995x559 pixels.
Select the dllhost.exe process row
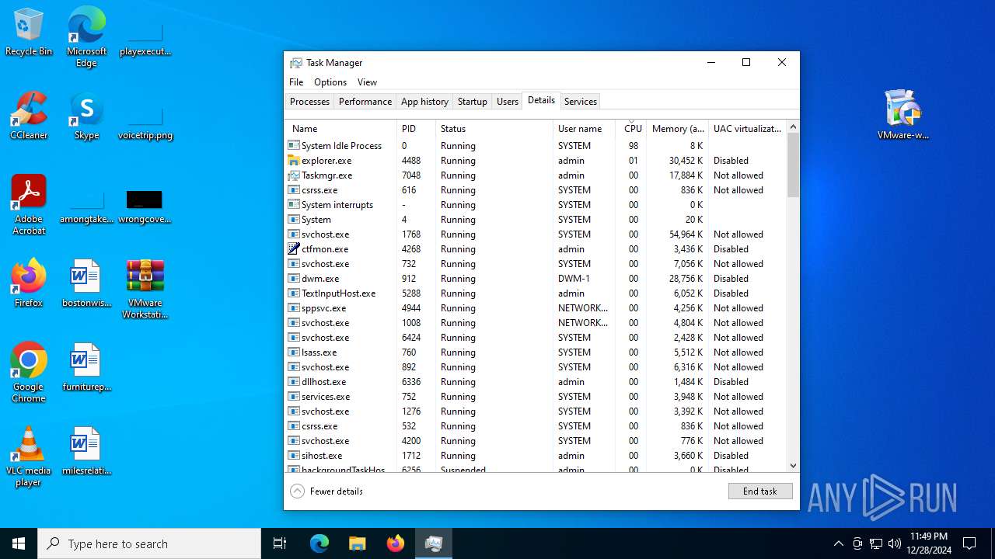click(x=536, y=382)
